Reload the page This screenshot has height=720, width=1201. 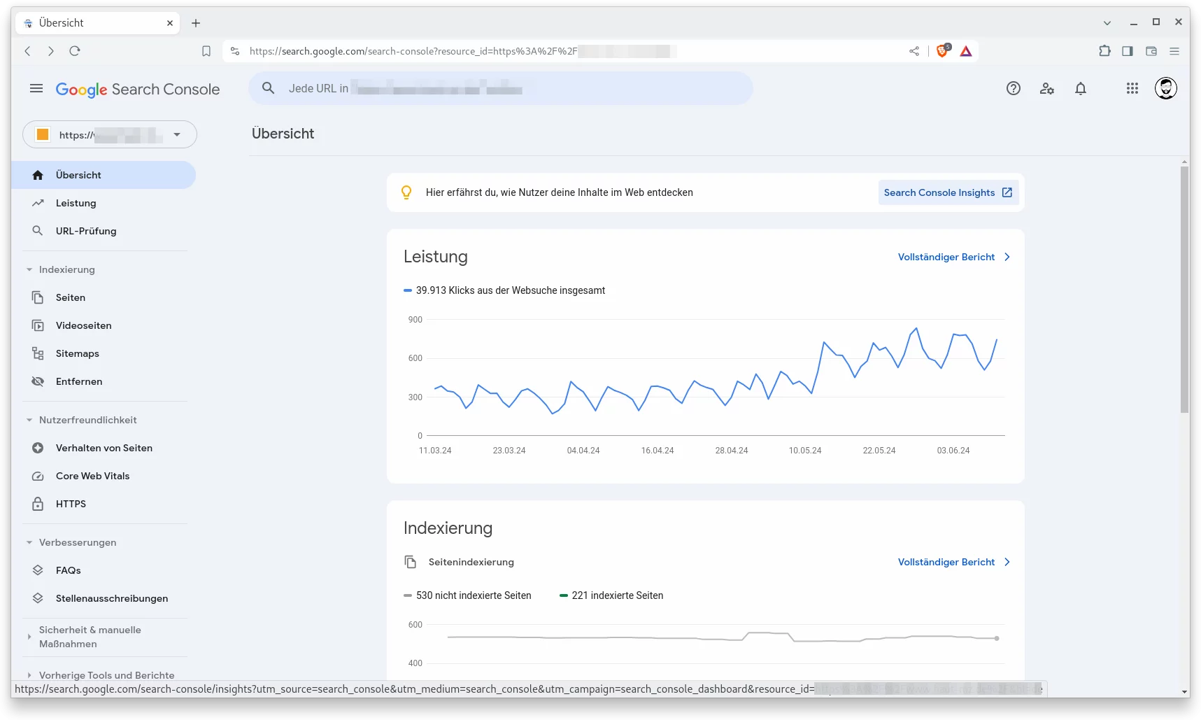tap(75, 51)
